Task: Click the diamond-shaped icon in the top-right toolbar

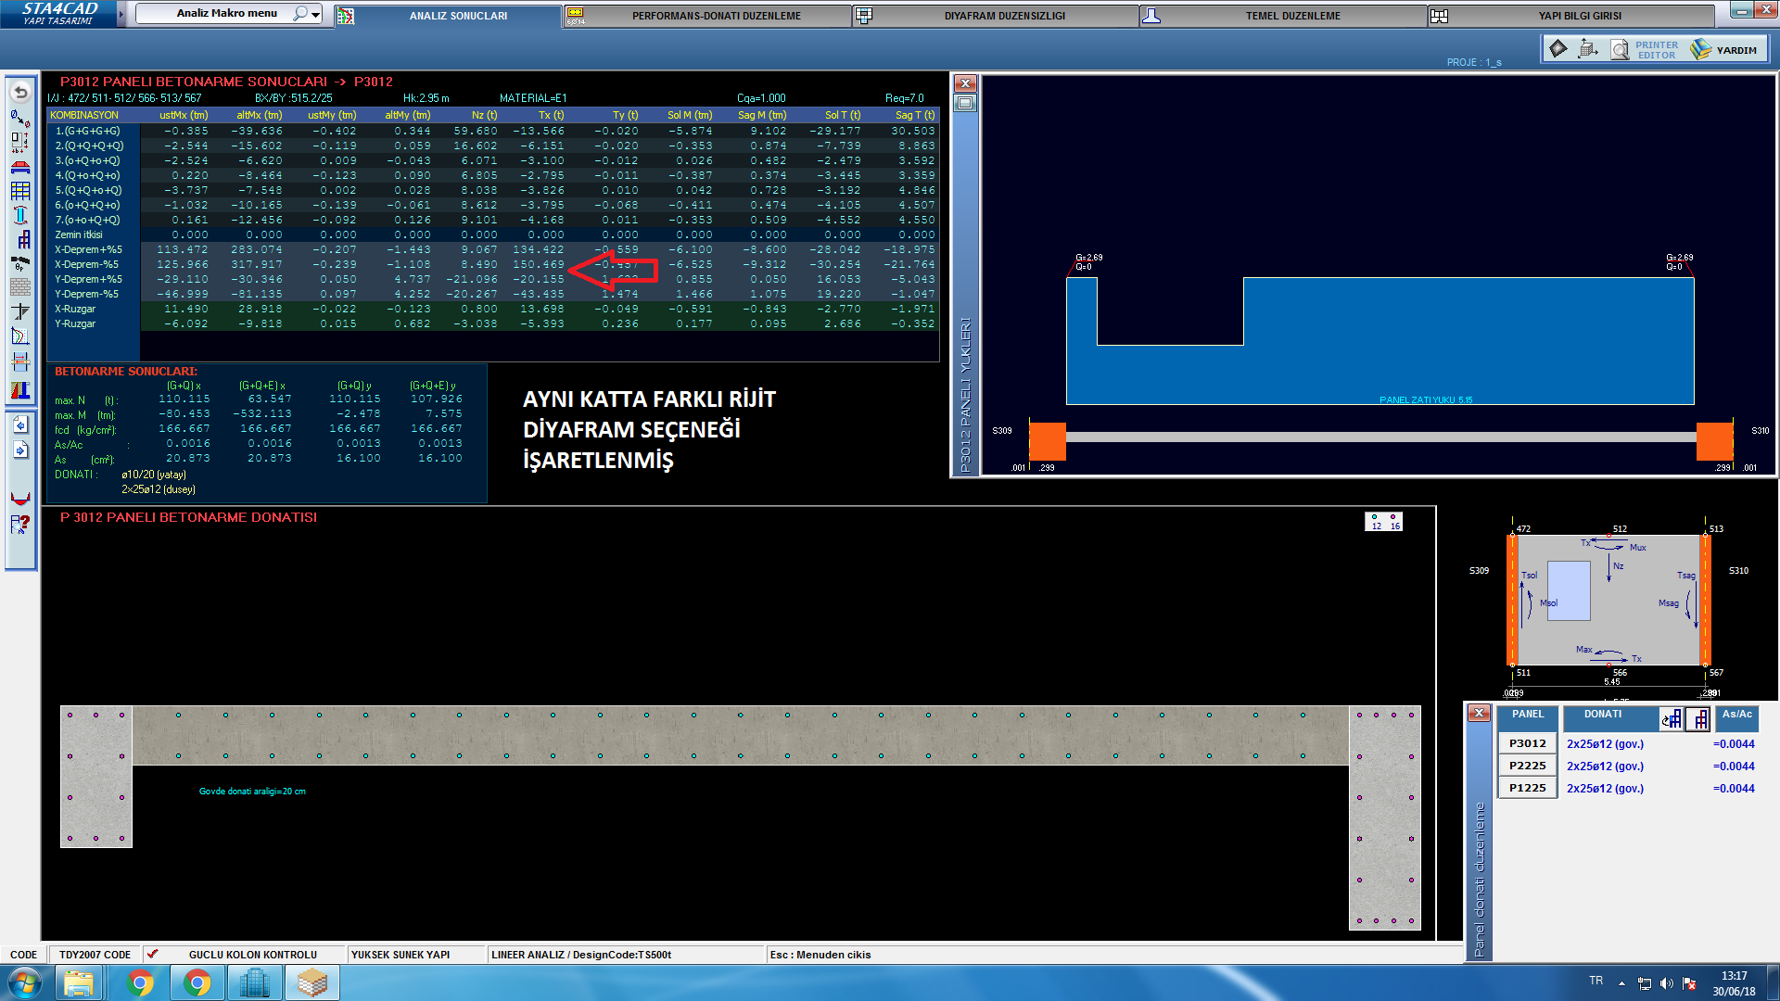Action: (x=1558, y=48)
